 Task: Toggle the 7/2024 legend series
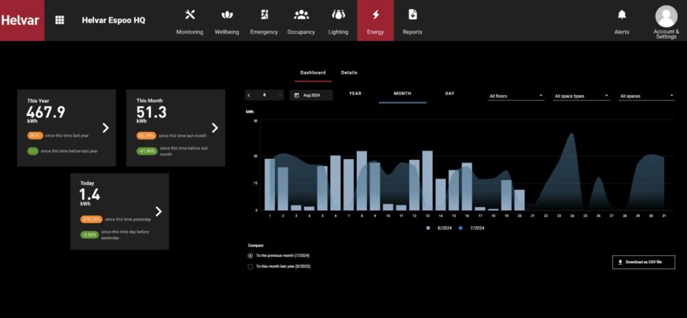coord(472,228)
